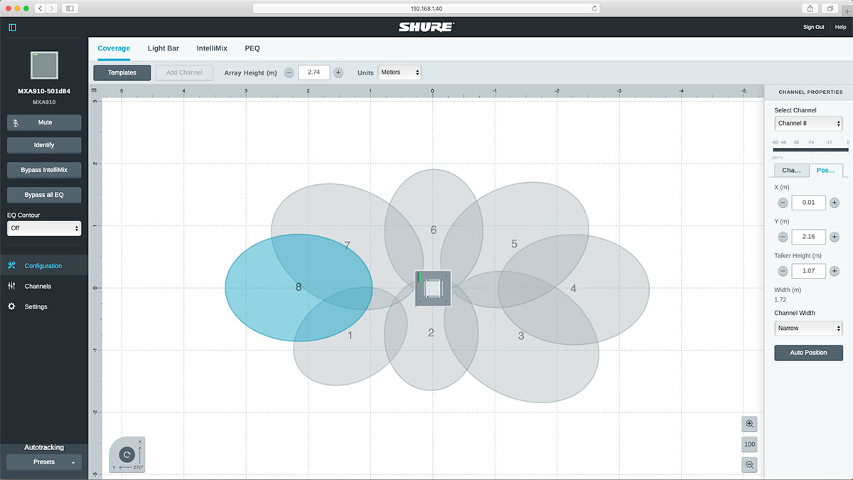
Task: Open the Templates button
Action: 122,73
